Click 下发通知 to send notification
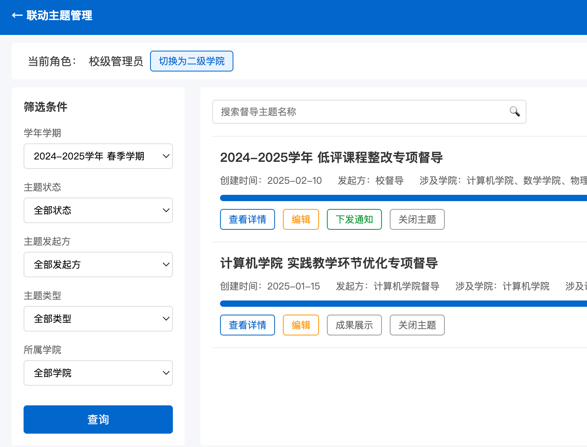This screenshot has height=447, width=587. pyautogui.click(x=354, y=220)
